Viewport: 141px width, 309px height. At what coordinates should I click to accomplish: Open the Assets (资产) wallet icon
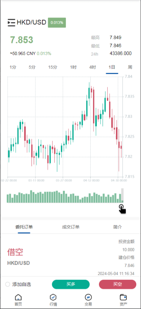tap(123, 297)
